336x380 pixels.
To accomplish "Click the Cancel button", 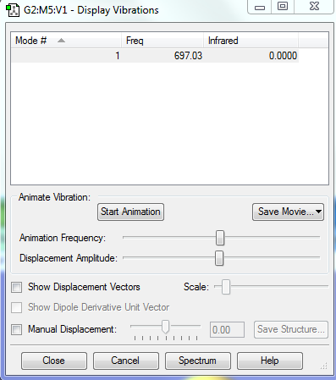I will (x=126, y=361).
